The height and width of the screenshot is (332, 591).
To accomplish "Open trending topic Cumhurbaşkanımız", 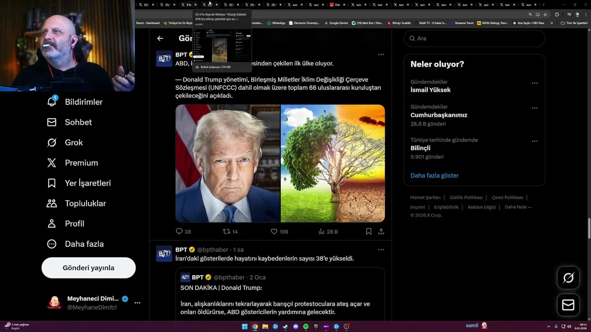I will (439, 115).
